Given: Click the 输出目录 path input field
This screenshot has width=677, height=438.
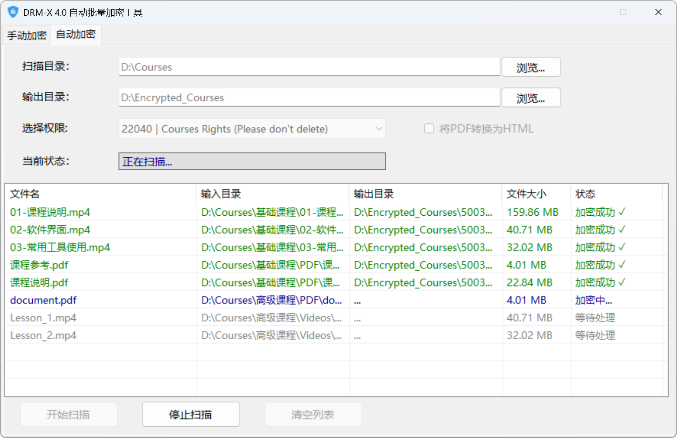Looking at the screenshot, I should 309,98.
